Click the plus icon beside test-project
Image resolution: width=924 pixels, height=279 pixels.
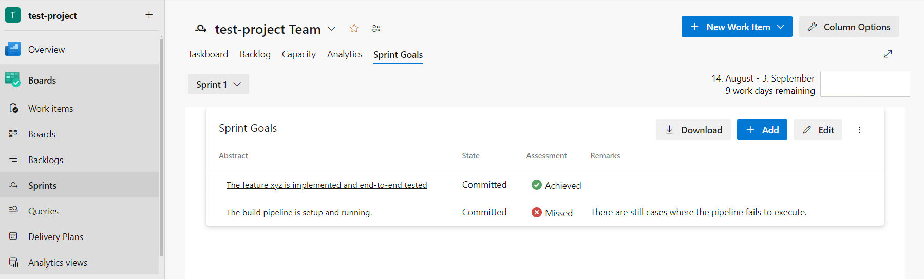[149, 15]
